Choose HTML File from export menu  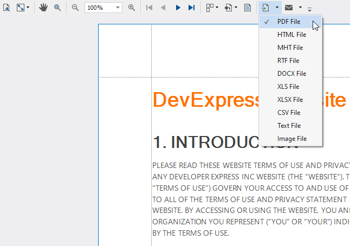pyautogui.click(x=291, y=35)
